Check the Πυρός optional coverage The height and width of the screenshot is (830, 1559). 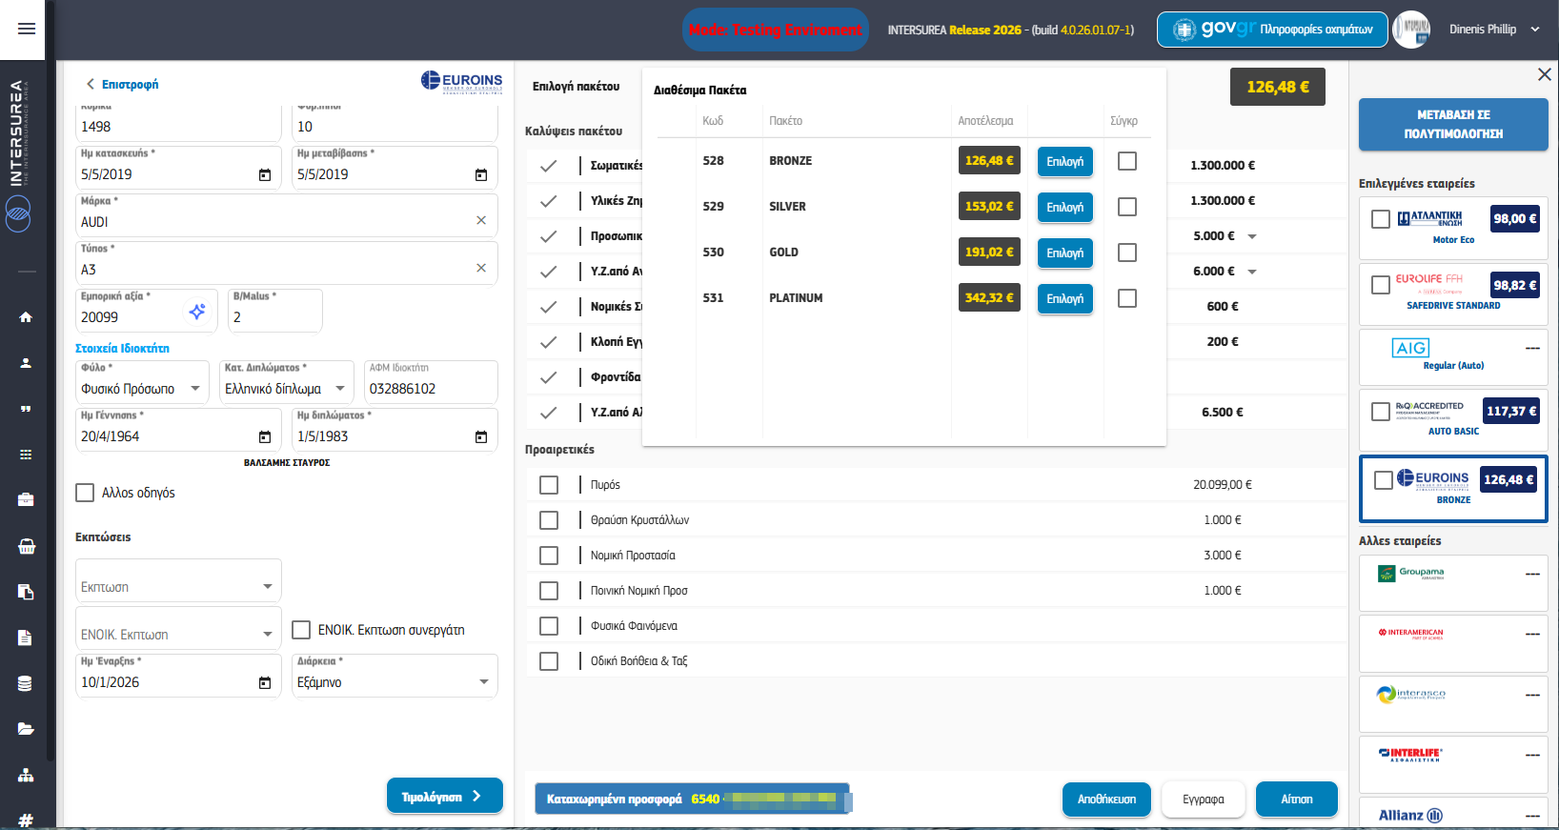click(549, 485)
